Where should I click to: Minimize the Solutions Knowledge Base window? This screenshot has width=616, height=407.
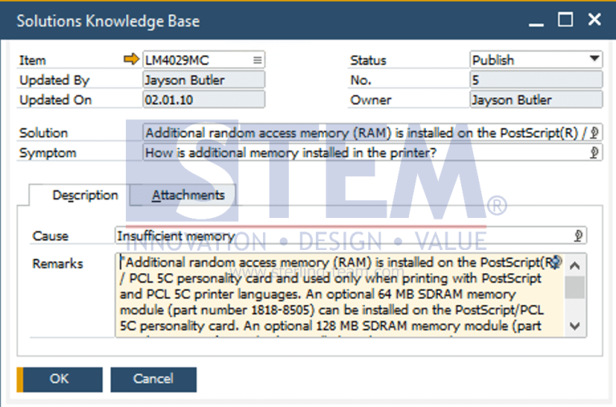(537, 20)
